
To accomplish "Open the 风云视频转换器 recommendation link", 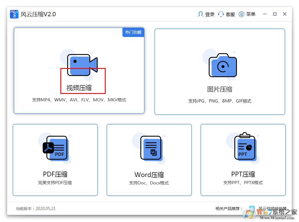I will (x=273, y=209).
